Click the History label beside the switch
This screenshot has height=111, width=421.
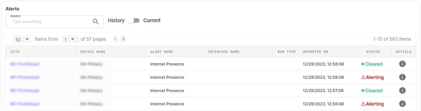click(116, 21)
